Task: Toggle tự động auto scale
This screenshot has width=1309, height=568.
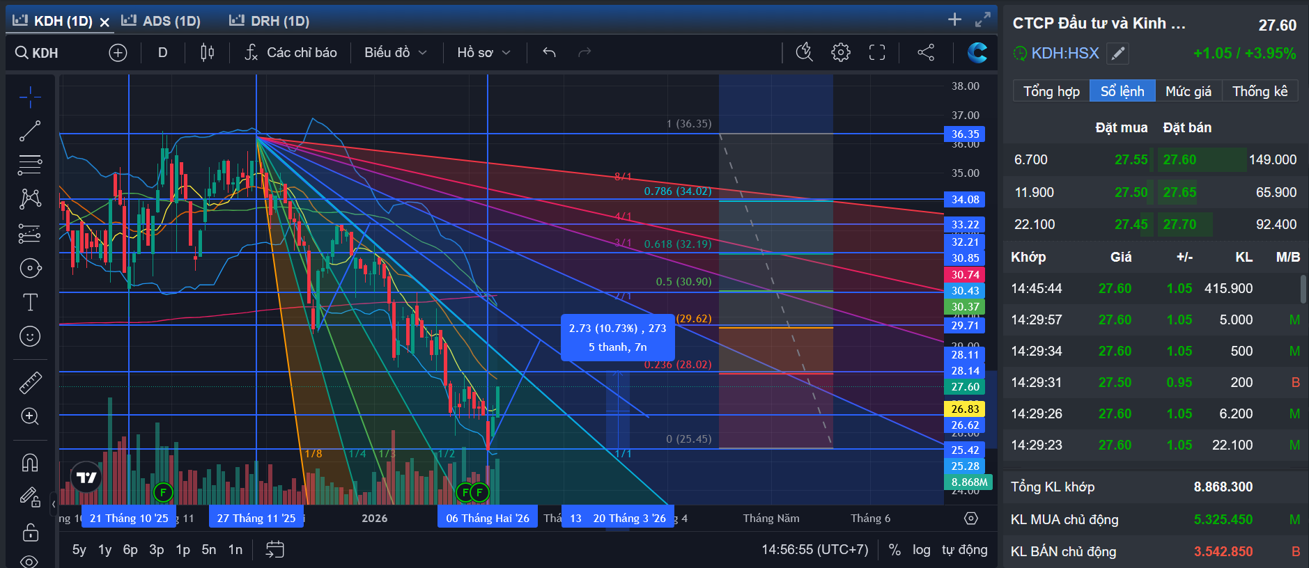Action: 965,550
